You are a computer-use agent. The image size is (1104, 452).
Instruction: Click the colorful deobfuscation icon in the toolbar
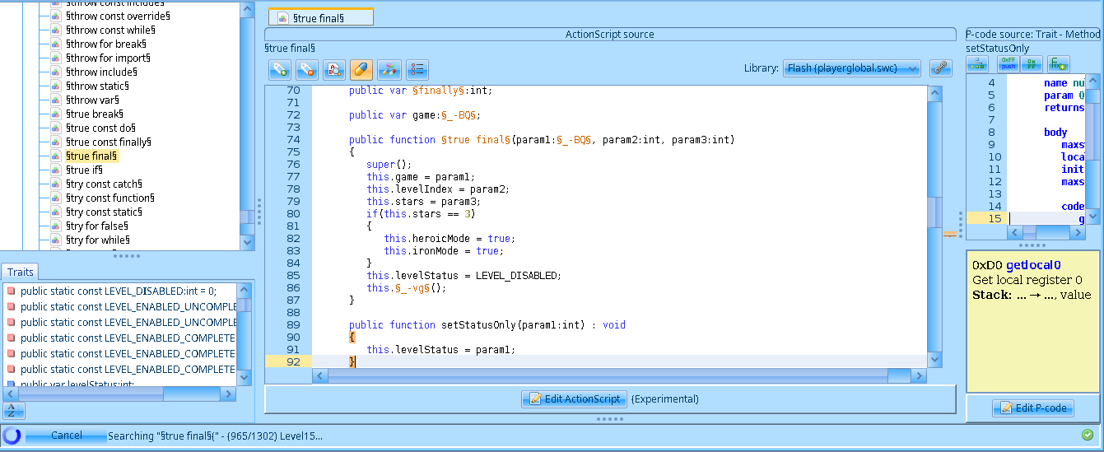(x=389, y=69)
